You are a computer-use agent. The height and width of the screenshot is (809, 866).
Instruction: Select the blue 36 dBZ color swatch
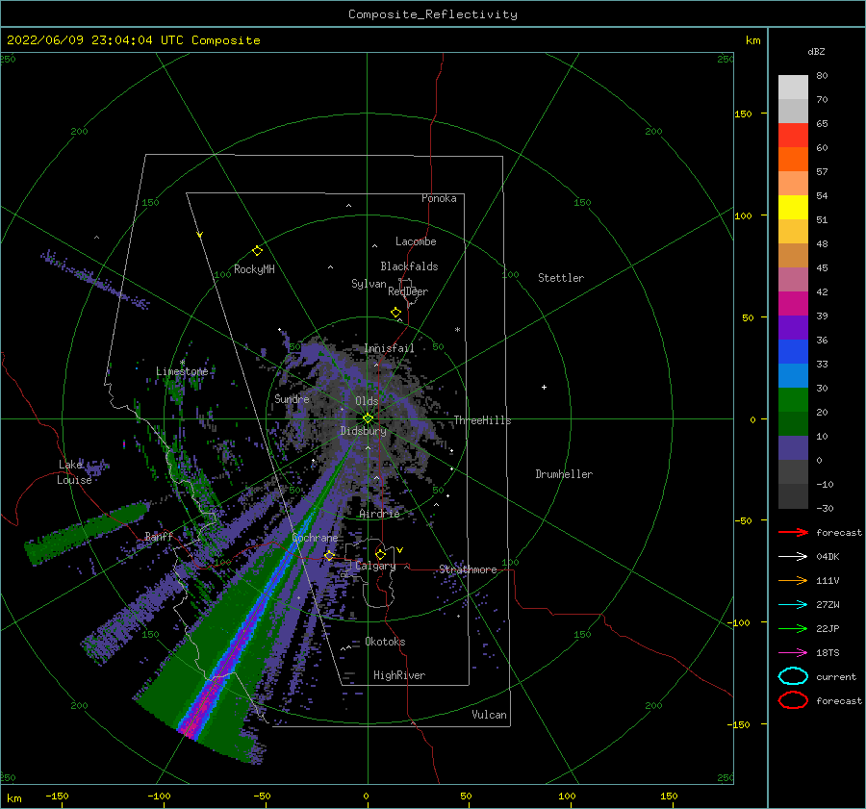pos(793,352)
